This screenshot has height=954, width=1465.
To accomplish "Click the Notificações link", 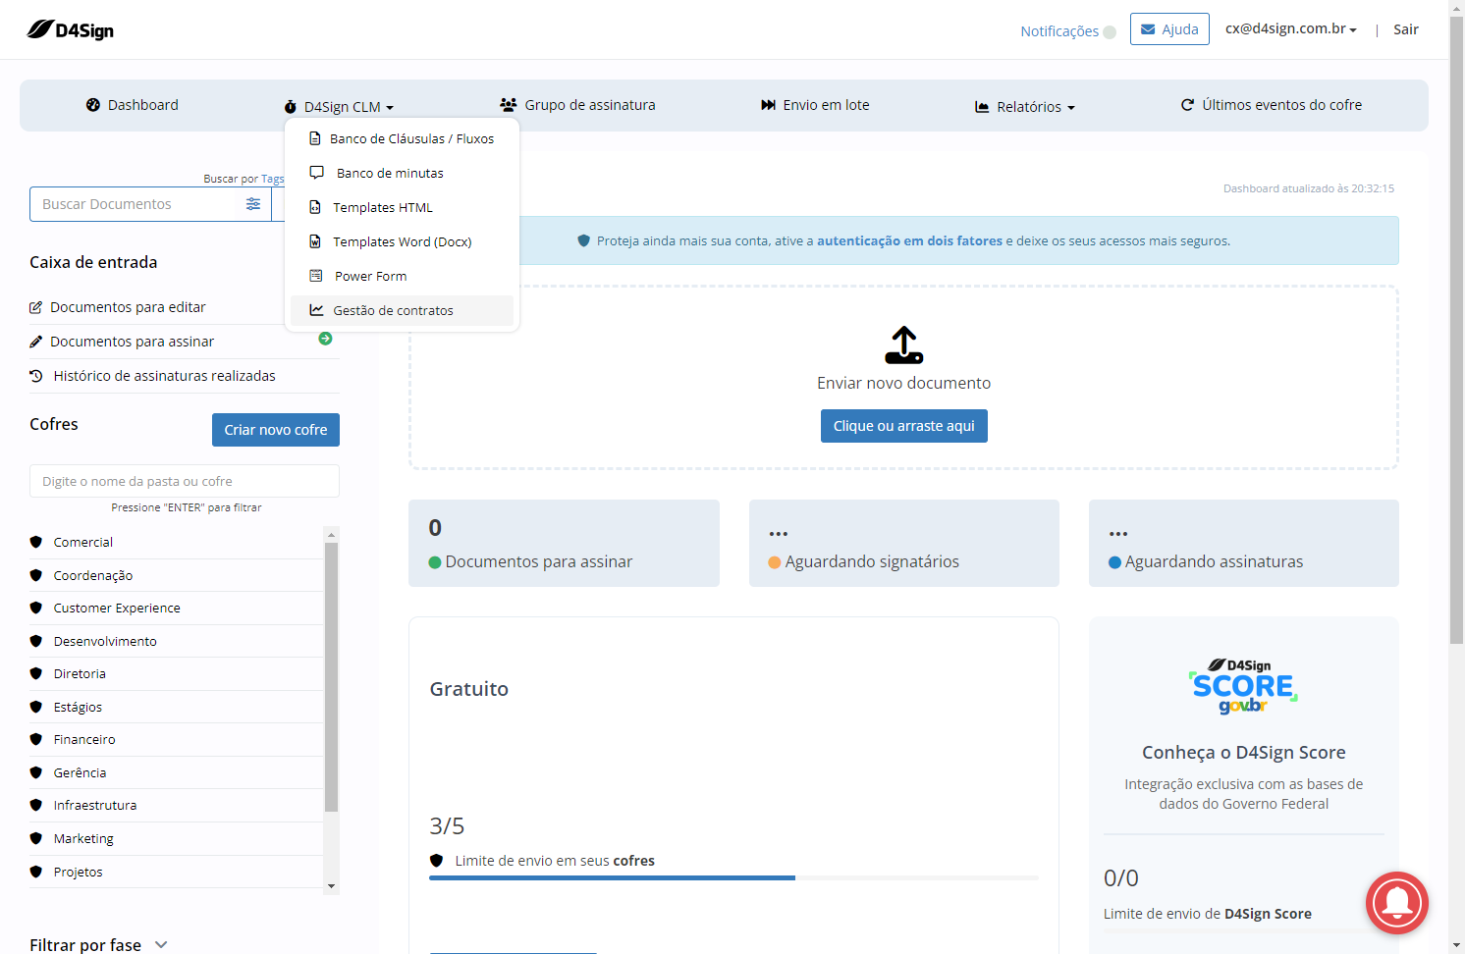I will click(x=1059, y=31).
